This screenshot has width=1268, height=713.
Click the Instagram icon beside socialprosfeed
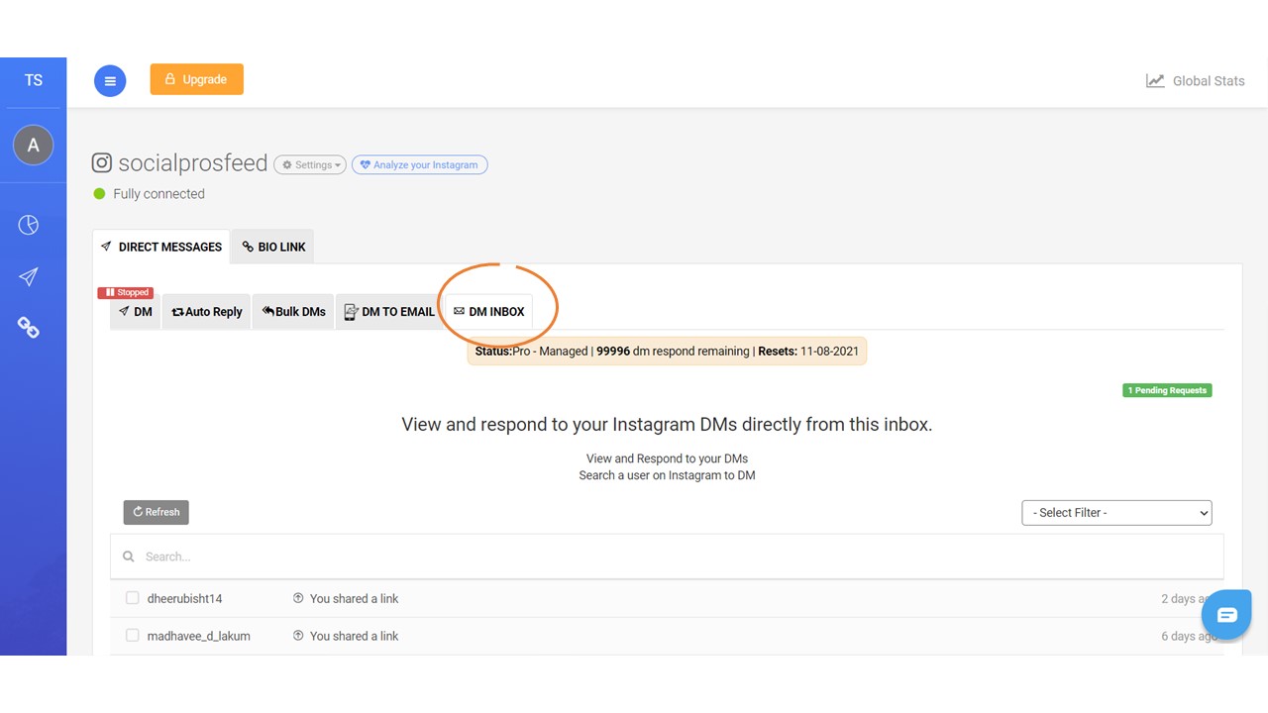point(101,162)
